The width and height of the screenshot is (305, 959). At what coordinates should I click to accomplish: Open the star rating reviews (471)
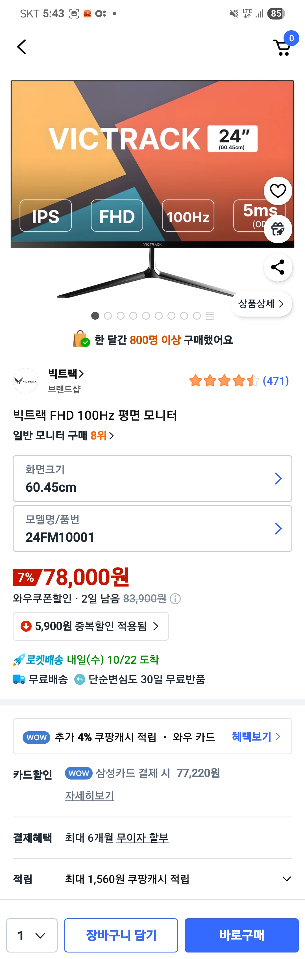[238, 381]
